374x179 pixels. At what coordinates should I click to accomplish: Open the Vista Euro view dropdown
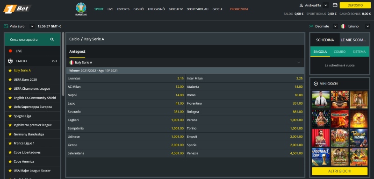click(x=32, y=26)
